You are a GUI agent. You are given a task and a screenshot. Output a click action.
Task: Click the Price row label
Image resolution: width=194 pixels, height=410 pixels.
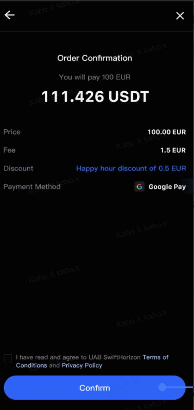[x=12, y=132]
